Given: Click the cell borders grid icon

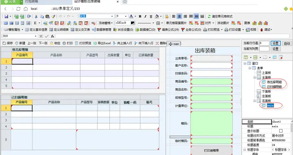Looking at the screenshot, I should click(158, 23).
